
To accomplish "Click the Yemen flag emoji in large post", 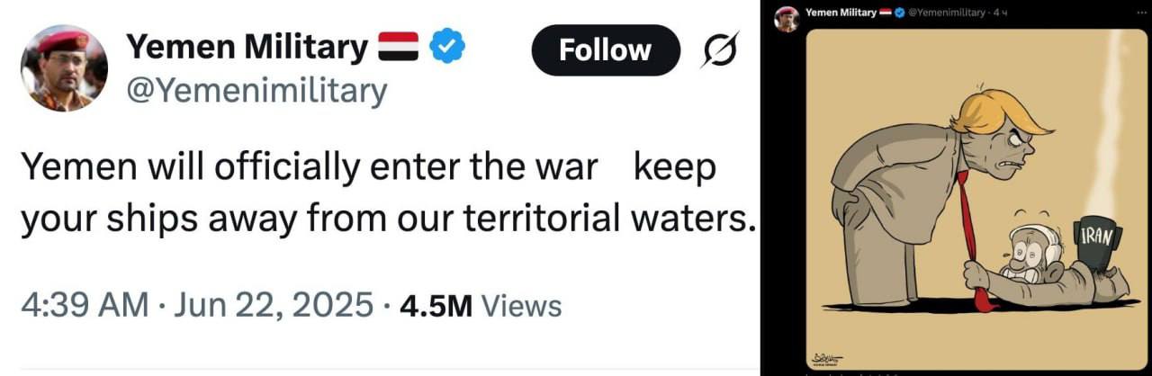I will pyautogui.click(x=399, y=47).
